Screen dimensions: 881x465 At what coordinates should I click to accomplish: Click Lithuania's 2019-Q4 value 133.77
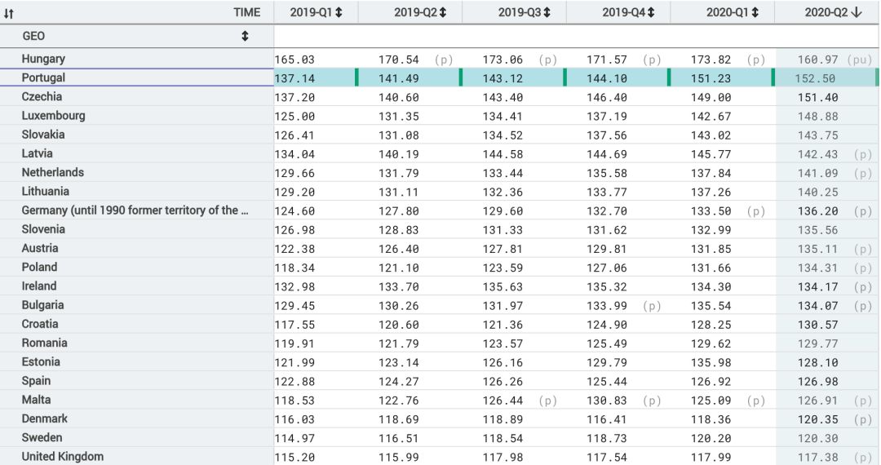pyautogui.click(x=607, y=193)
